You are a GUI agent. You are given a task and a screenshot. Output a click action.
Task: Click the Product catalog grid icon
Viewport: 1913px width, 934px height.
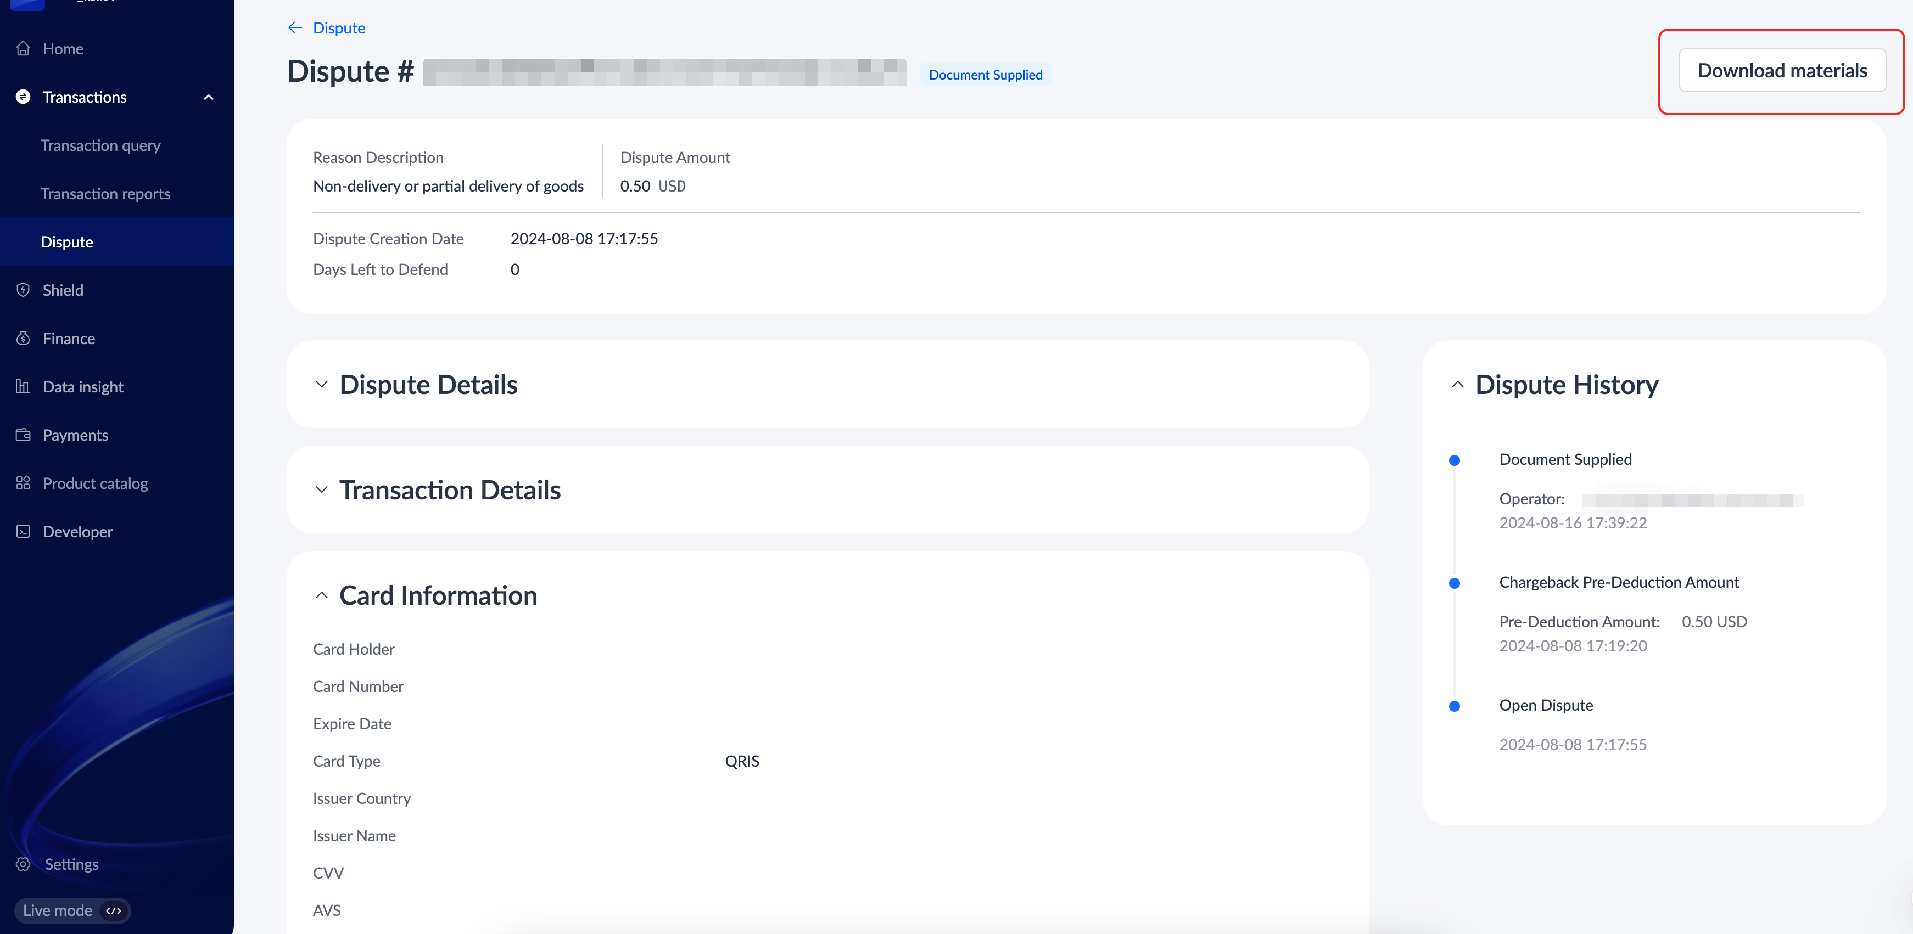pyautogui.click(x=23, y=483)
